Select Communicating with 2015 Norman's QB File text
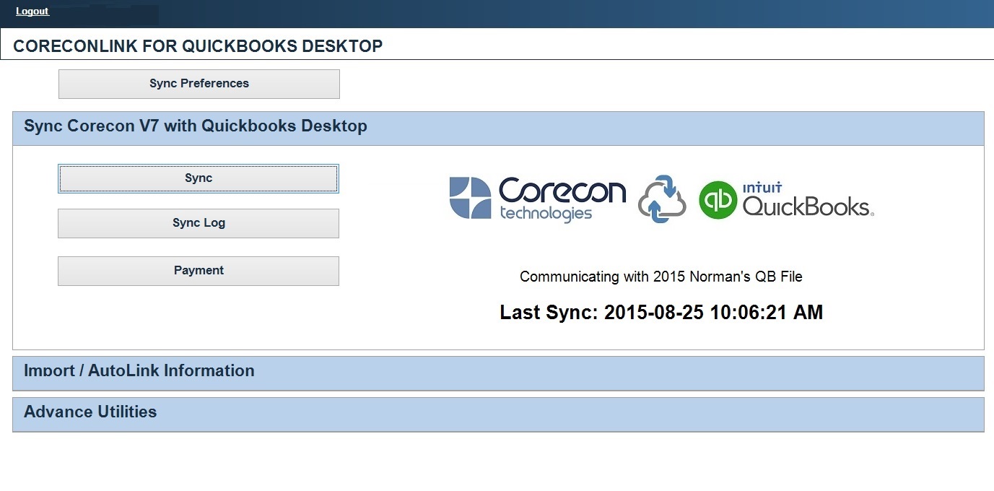 (661, 277)
